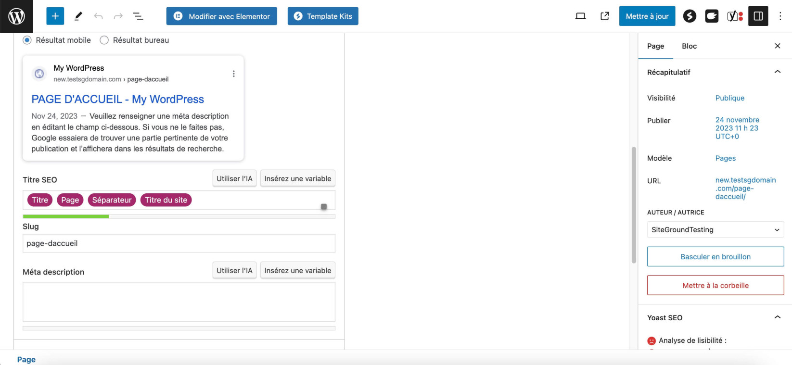Click the three dots in Google preview
Screen dimensions: 792x365
click(x=234, y=74)
